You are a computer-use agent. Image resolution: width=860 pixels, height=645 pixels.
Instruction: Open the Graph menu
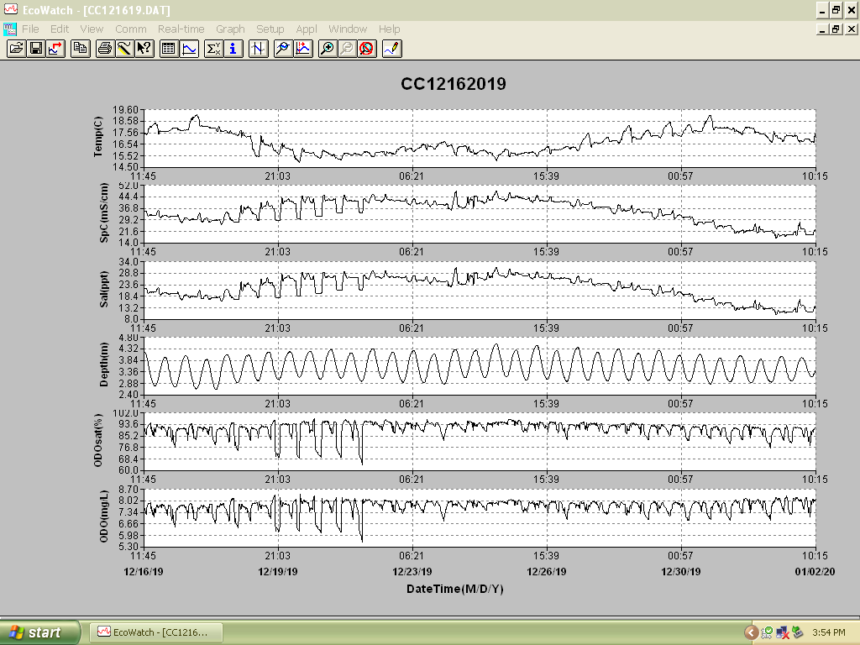click(x=230, y=29)
